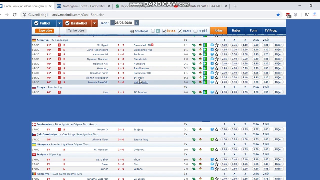This screenshot has height=180, width=320.
Task: Switch to the İddaa tab
Action: tap(218, 30)
